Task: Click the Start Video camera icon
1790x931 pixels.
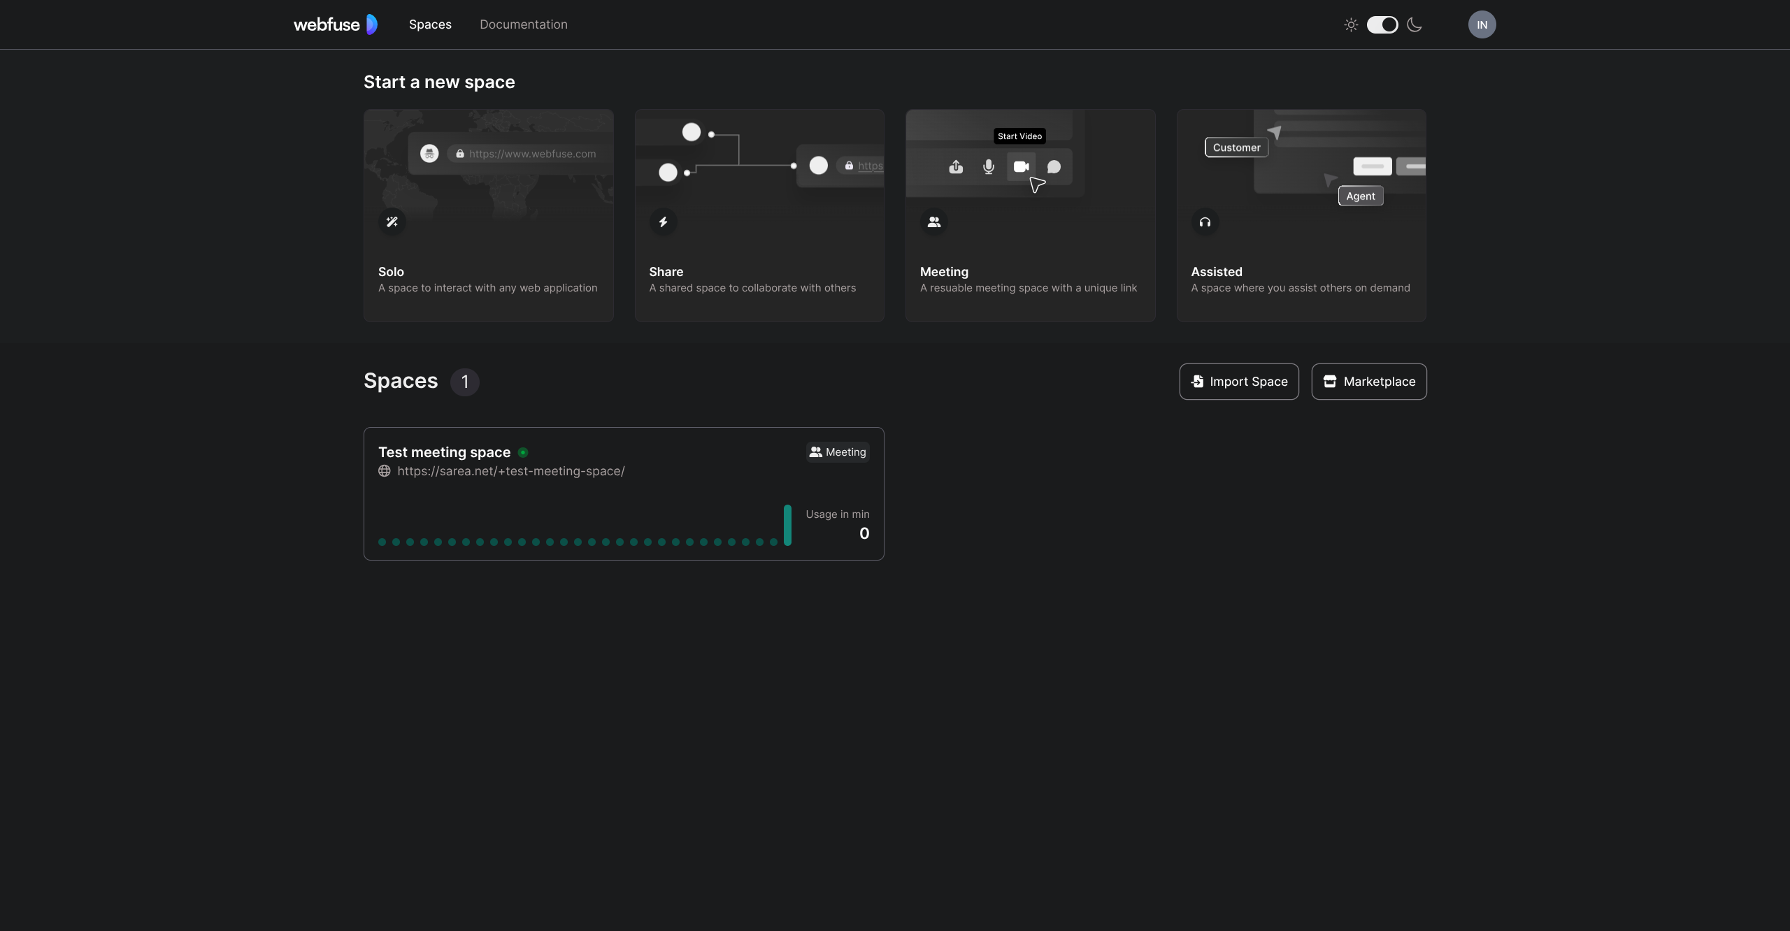Action: (x=1021, y=167)
